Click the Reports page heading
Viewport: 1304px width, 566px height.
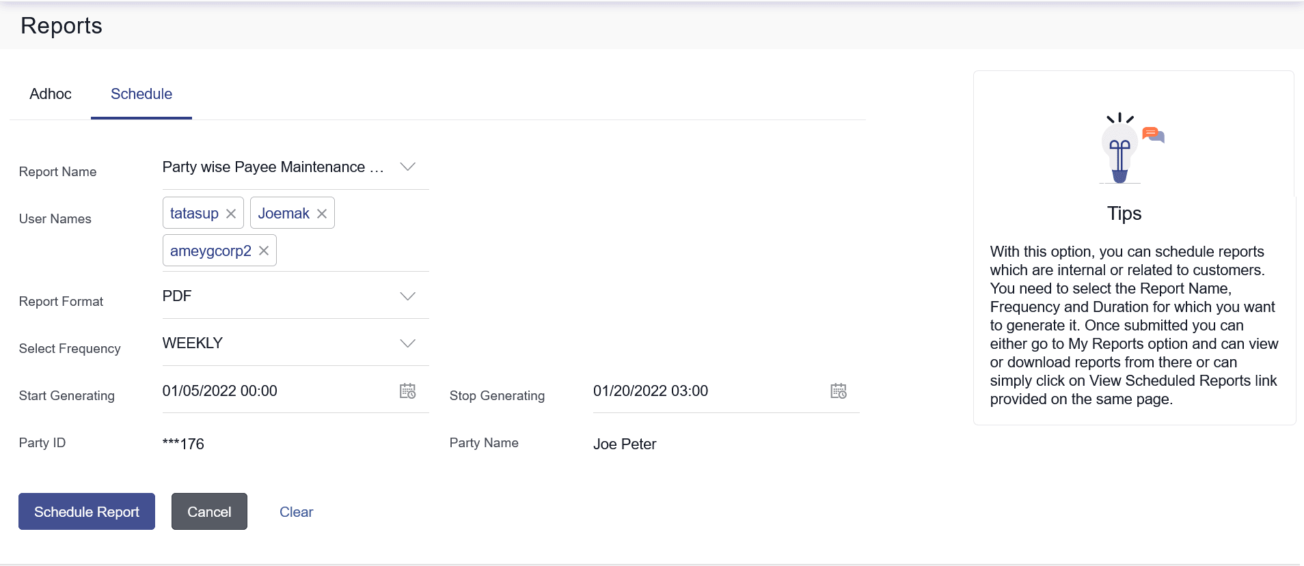62,26
